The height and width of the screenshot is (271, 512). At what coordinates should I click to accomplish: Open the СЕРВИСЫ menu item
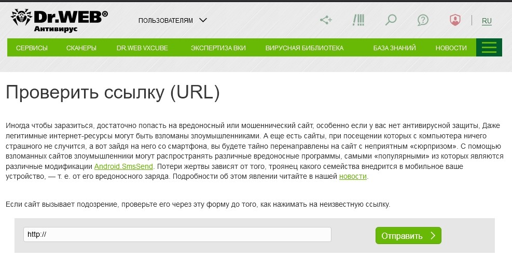[x=32, y=48]
